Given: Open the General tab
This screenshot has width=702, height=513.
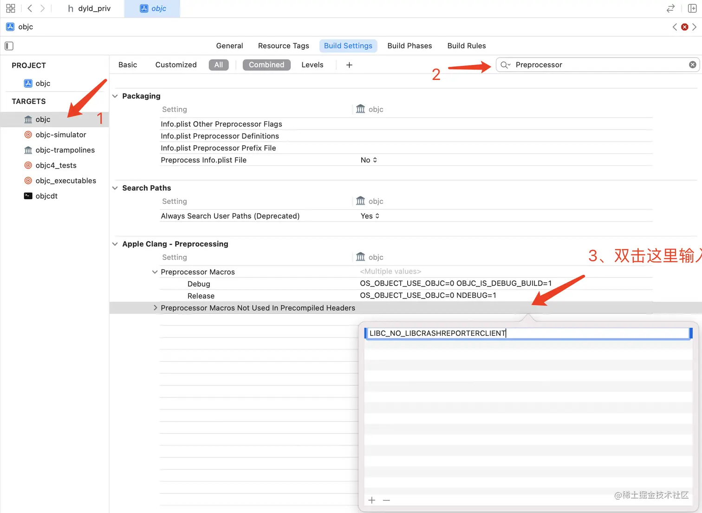Looking at the screenshot, I should coord(229,45).
